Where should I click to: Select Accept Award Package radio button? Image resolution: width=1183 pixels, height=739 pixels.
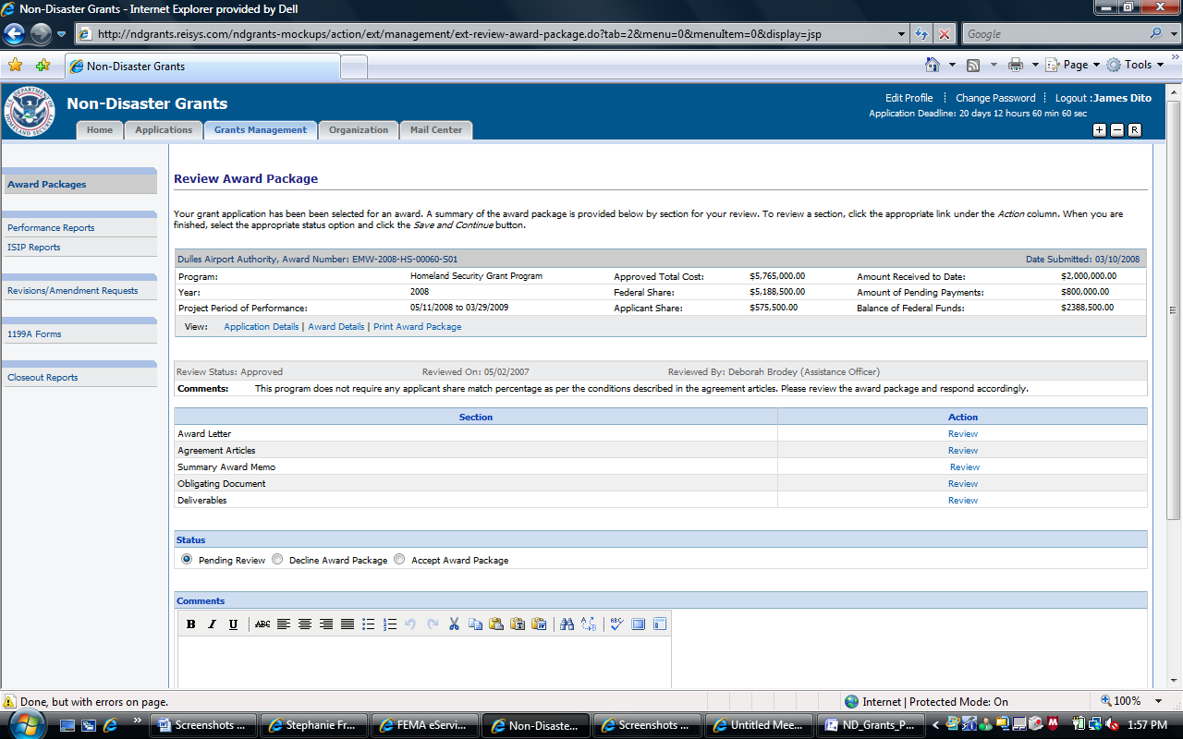399,559
